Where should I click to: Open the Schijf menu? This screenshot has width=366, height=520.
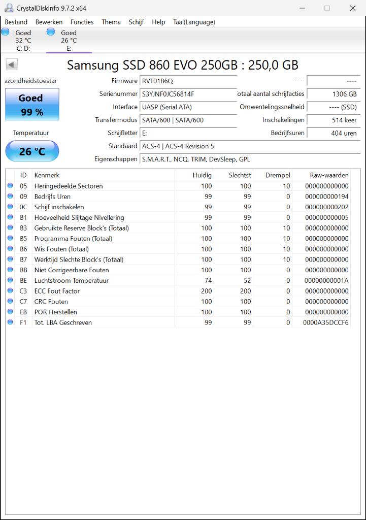coord(136,22)
